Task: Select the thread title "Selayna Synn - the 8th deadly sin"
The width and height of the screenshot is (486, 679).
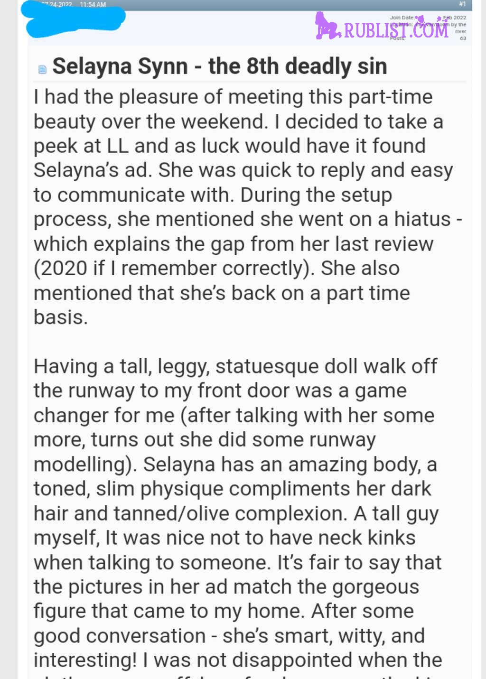Action: pos(220,66)
